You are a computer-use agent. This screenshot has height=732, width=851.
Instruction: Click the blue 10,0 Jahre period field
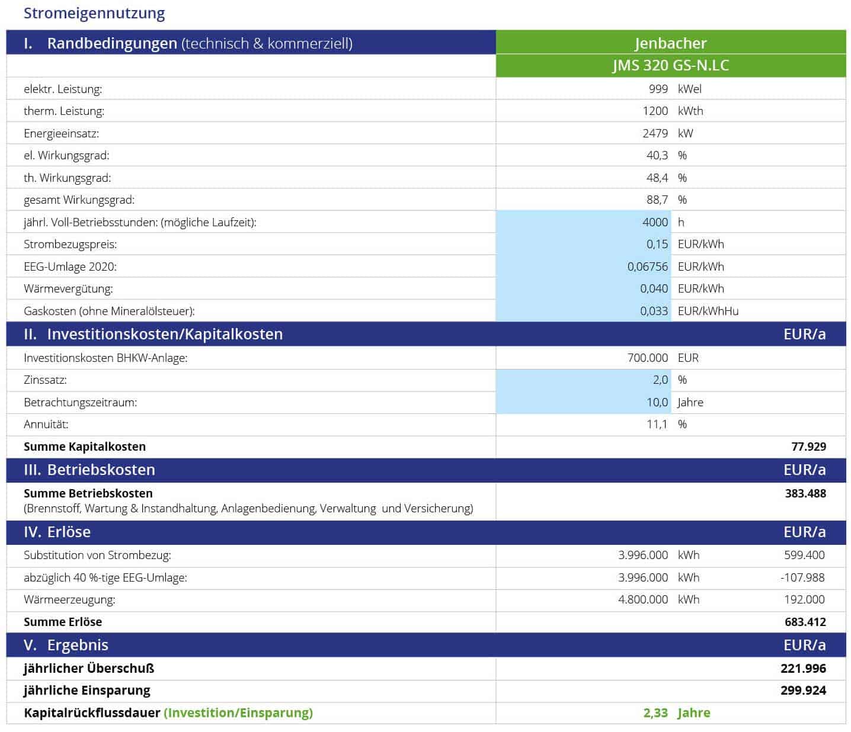[x=584, y=402]
